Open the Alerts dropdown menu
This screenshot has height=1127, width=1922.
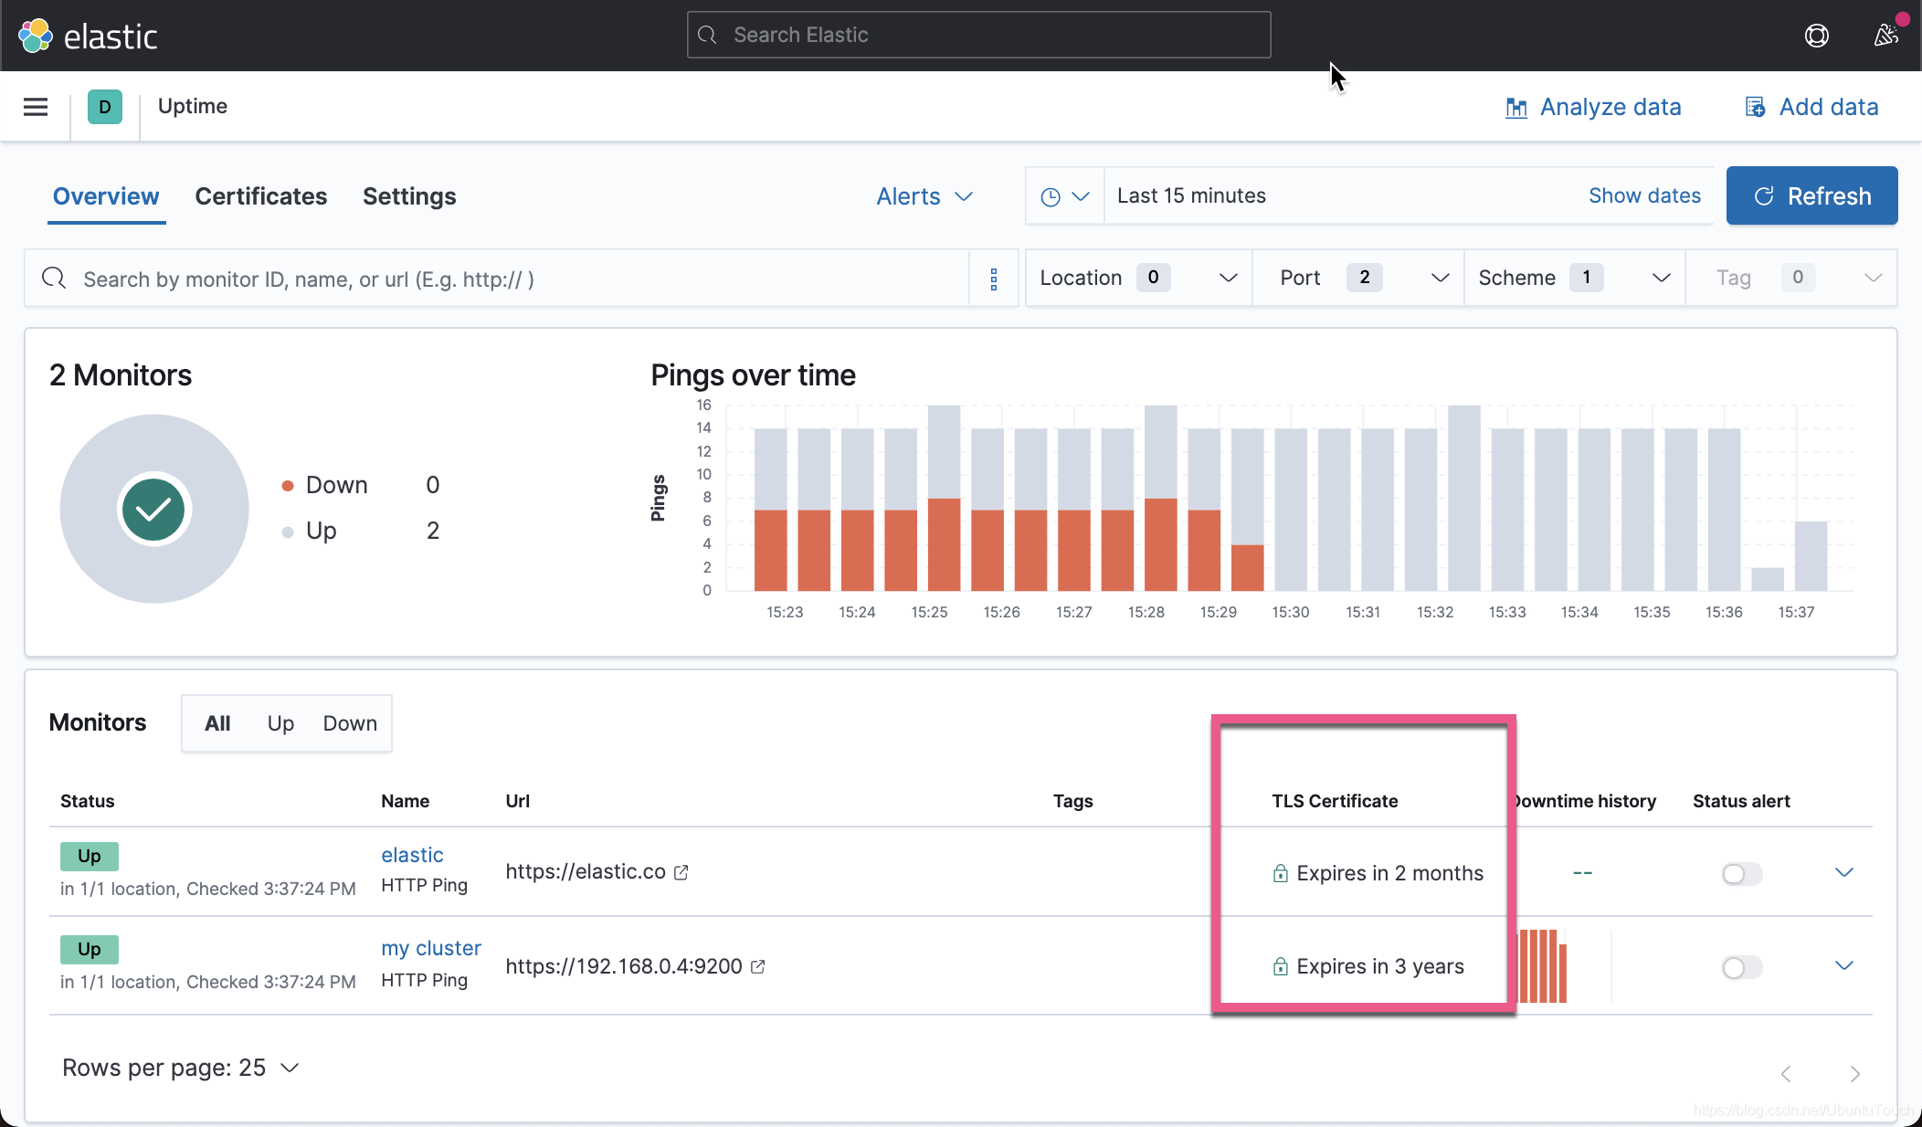924,196
